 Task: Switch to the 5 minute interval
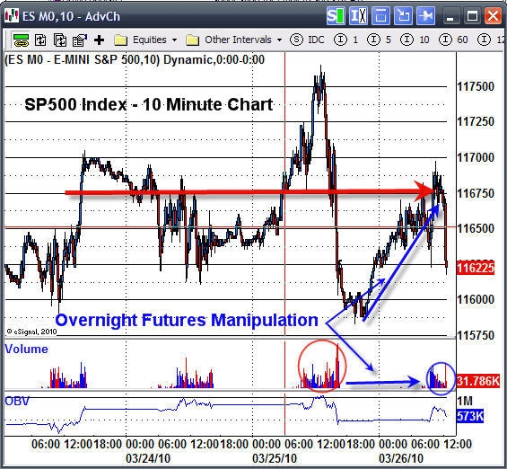pyautogui.click(x=380, y=40)
